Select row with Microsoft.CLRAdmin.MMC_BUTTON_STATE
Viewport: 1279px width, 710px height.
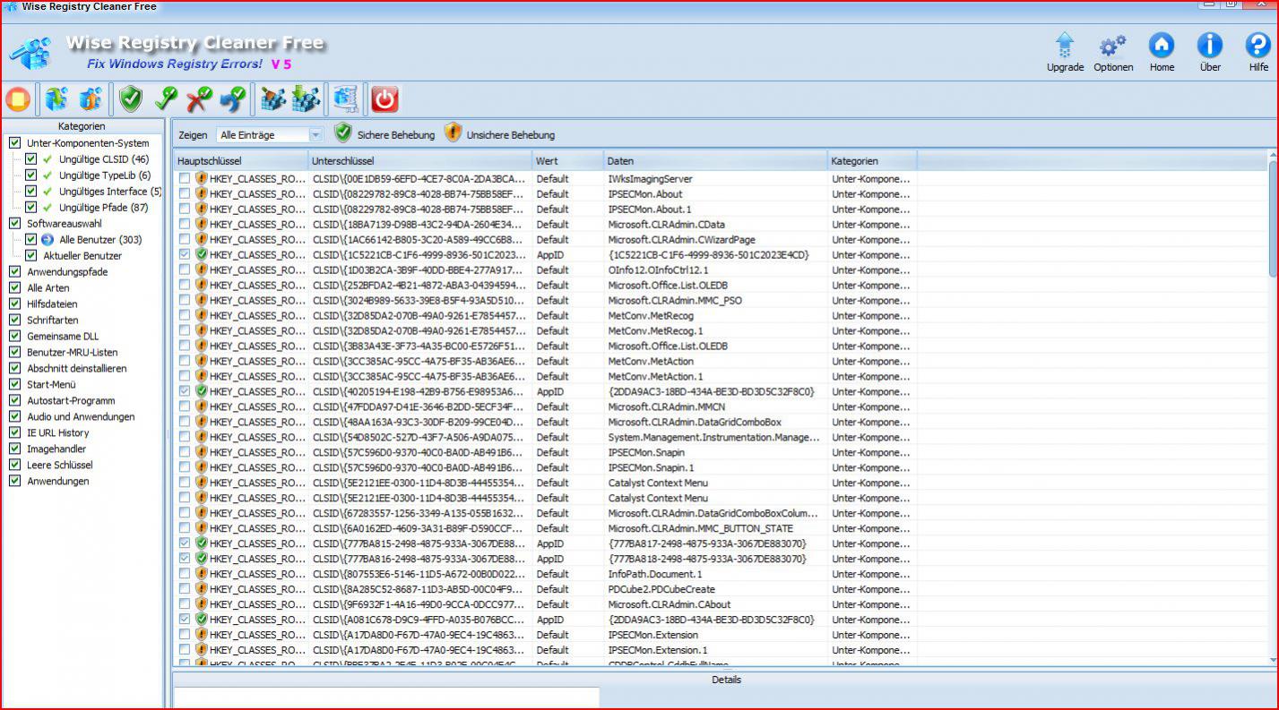[721, 528]
